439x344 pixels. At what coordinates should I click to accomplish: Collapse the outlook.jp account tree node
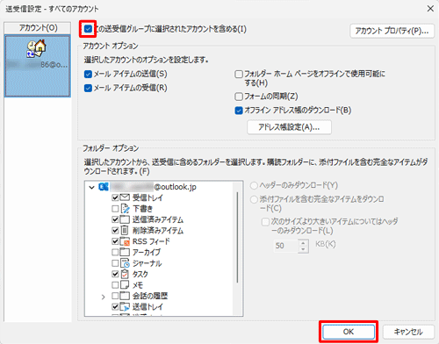tap(91, 187)
